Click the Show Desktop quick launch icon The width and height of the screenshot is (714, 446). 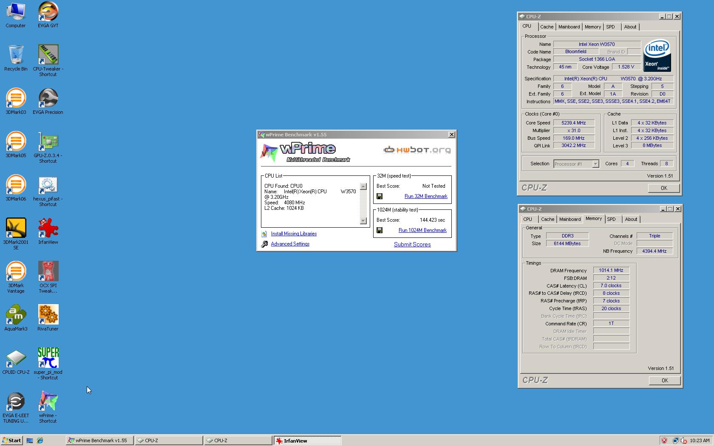point(30,440)
